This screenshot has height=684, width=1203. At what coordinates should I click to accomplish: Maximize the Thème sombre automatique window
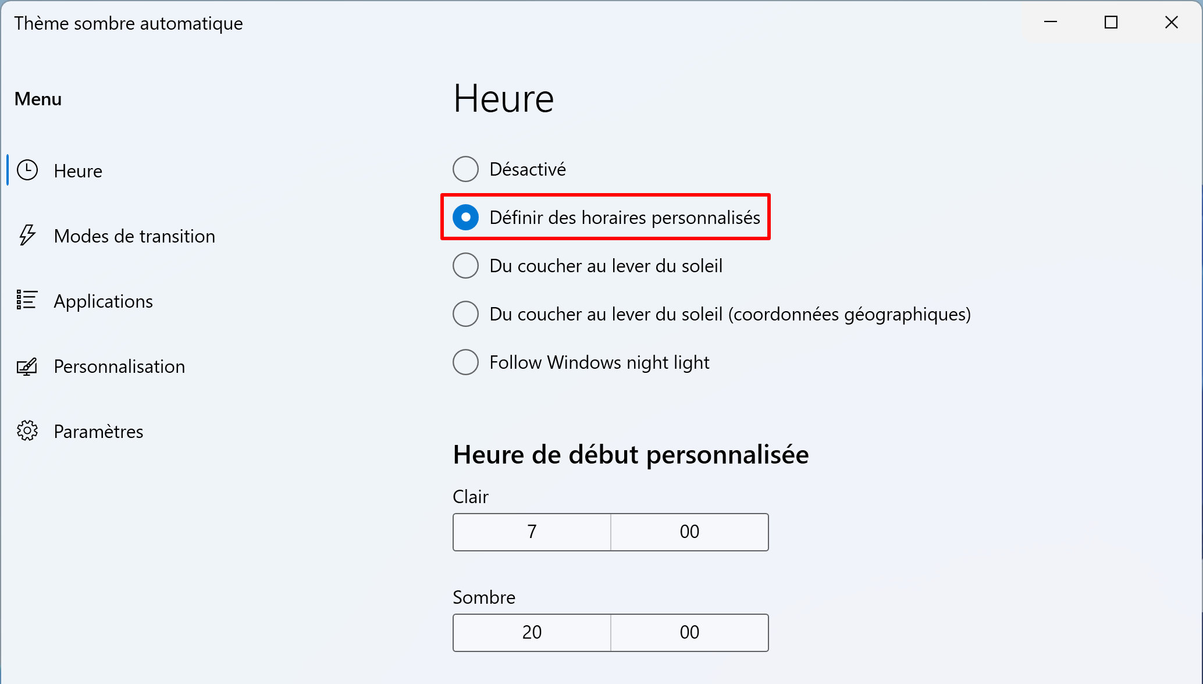click(x=1111, y=22)
